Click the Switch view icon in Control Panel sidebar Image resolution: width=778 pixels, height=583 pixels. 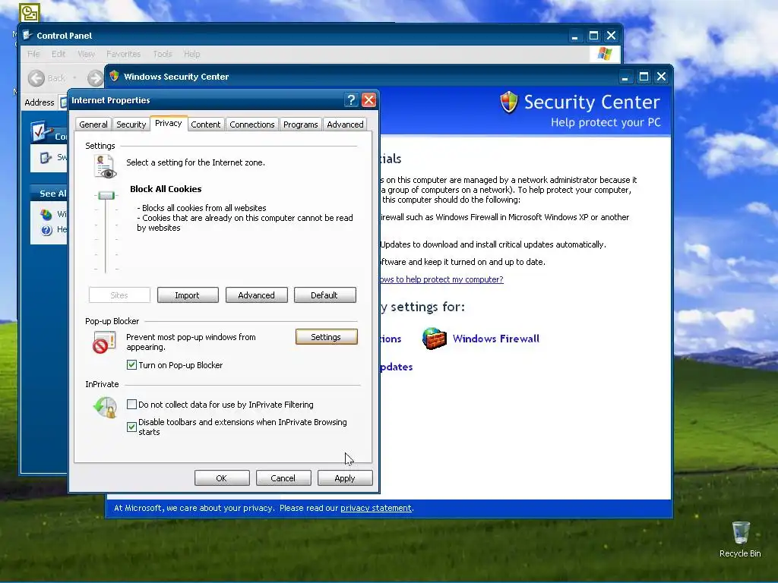tap(46, 158)
